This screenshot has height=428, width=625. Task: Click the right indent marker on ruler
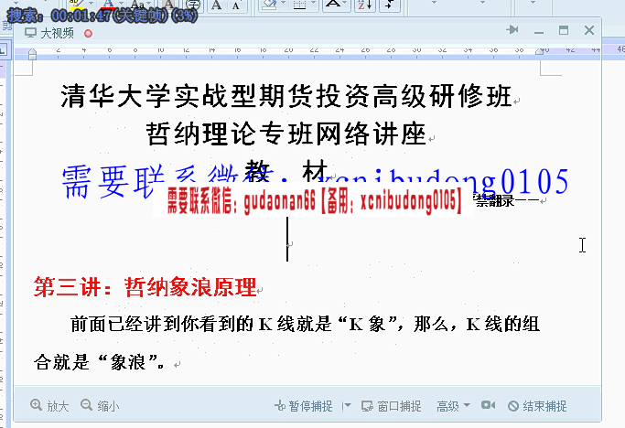(539, 51)
